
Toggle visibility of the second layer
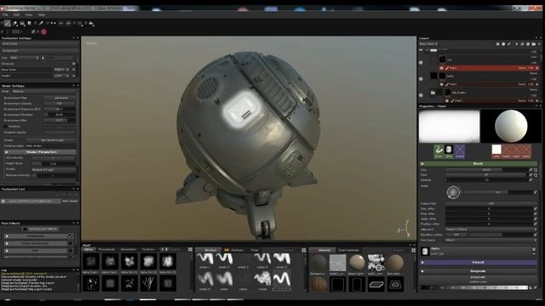pyautogui.click(x=421, y=79)
